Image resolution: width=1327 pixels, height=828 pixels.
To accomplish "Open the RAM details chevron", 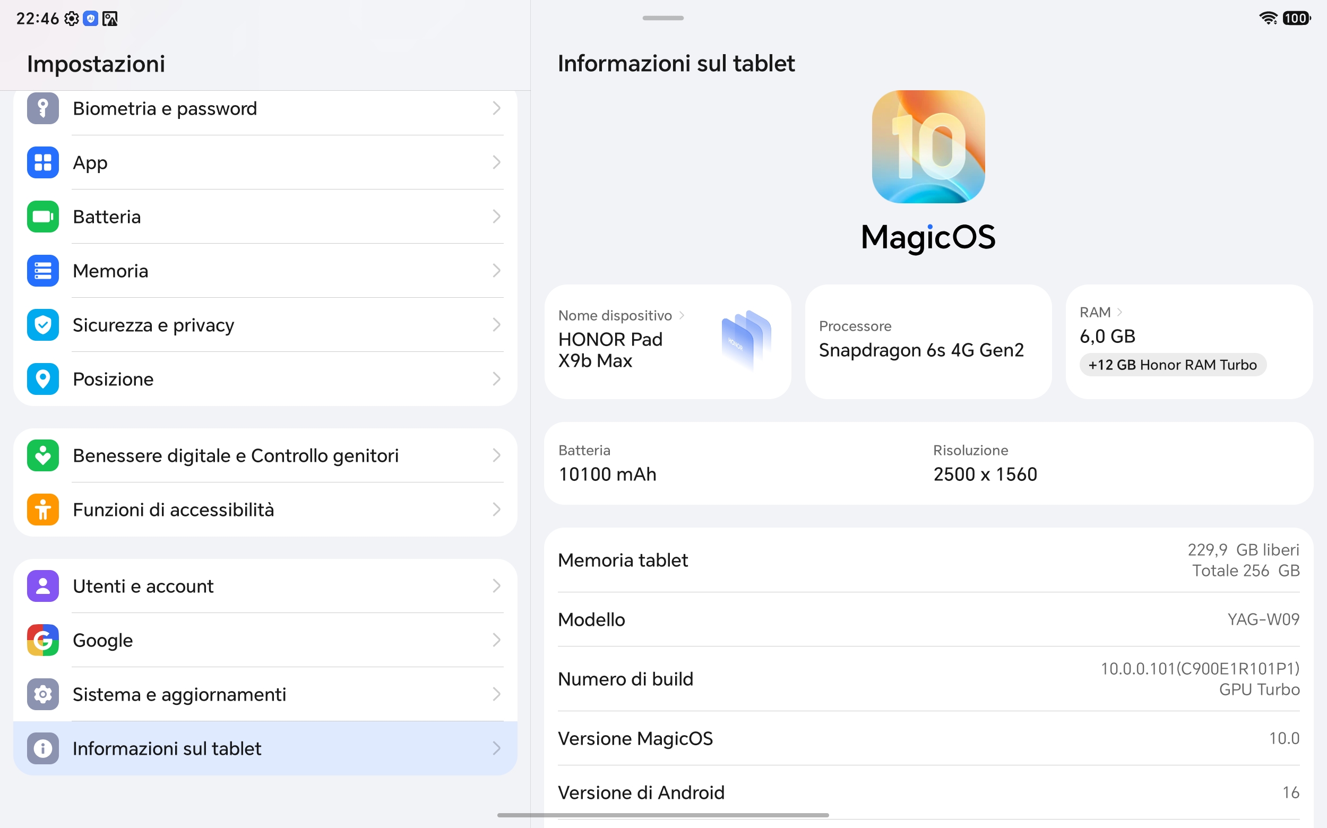I will (1120, 312).
